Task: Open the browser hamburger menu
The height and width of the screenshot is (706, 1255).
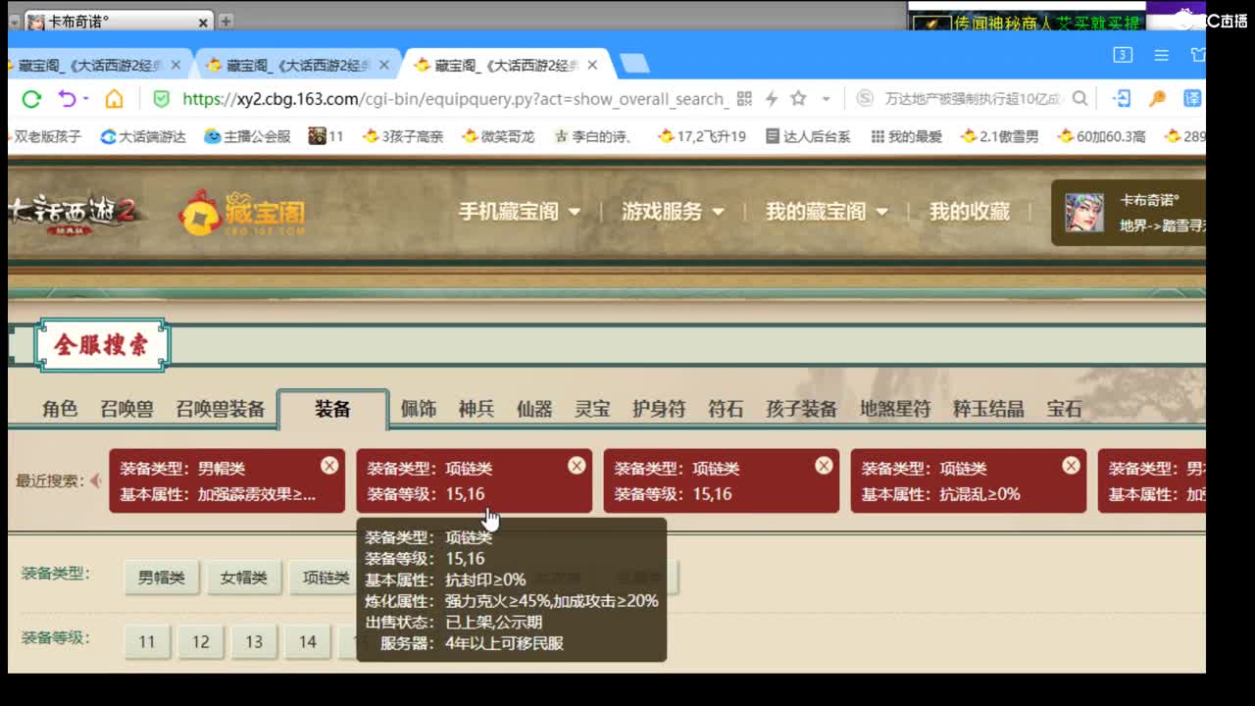Action: 1161,55
